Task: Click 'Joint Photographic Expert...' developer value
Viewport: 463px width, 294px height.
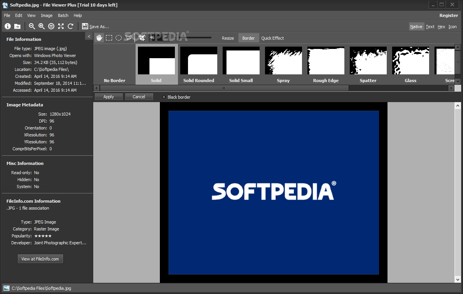Action: [x=60, y=243]
